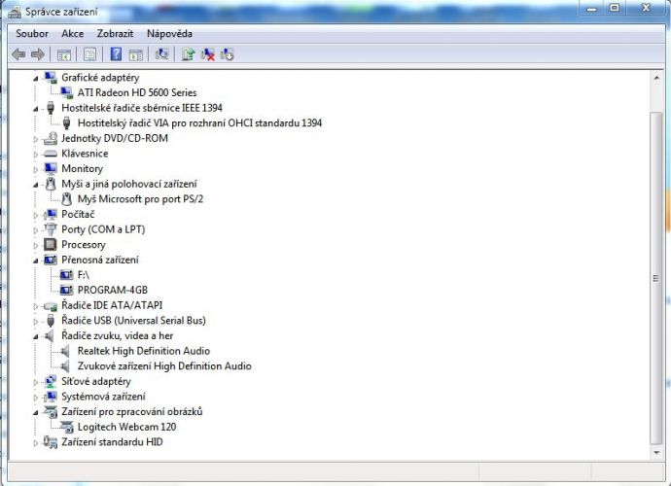Click the Procesory chip icon
Image resolution: width=671 pixels, height=486 pixels.
(51, 244)
